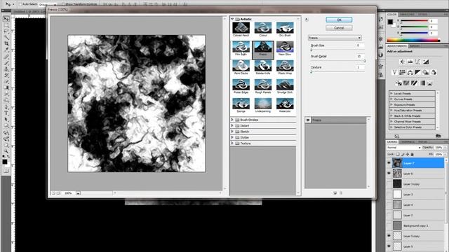
Task: Click the lock transparent pixels icon
Action: pos(398,154)
